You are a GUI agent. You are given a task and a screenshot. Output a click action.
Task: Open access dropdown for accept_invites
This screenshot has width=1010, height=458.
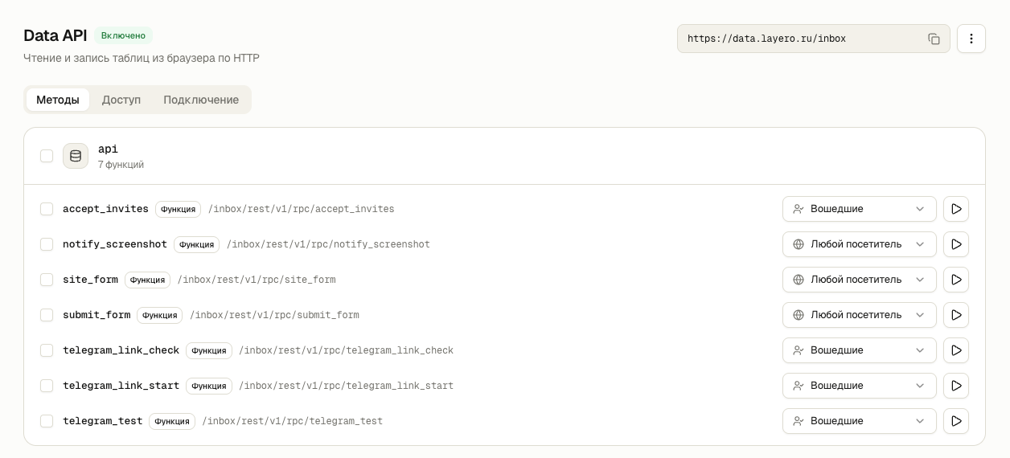[x=859, y=209]
